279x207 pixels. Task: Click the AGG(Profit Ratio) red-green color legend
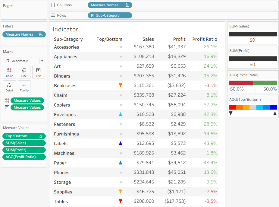pos(253,83)
